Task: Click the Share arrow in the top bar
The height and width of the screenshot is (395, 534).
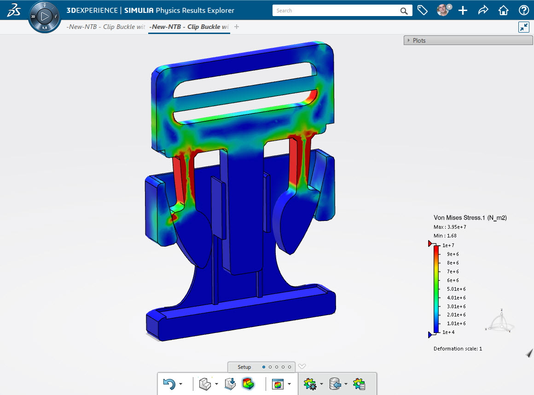Action: click(483, 10)
